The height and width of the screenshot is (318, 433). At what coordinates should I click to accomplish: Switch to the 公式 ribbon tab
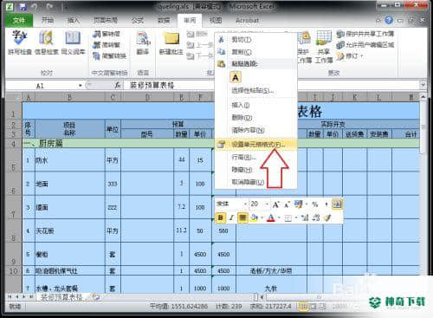138,20
